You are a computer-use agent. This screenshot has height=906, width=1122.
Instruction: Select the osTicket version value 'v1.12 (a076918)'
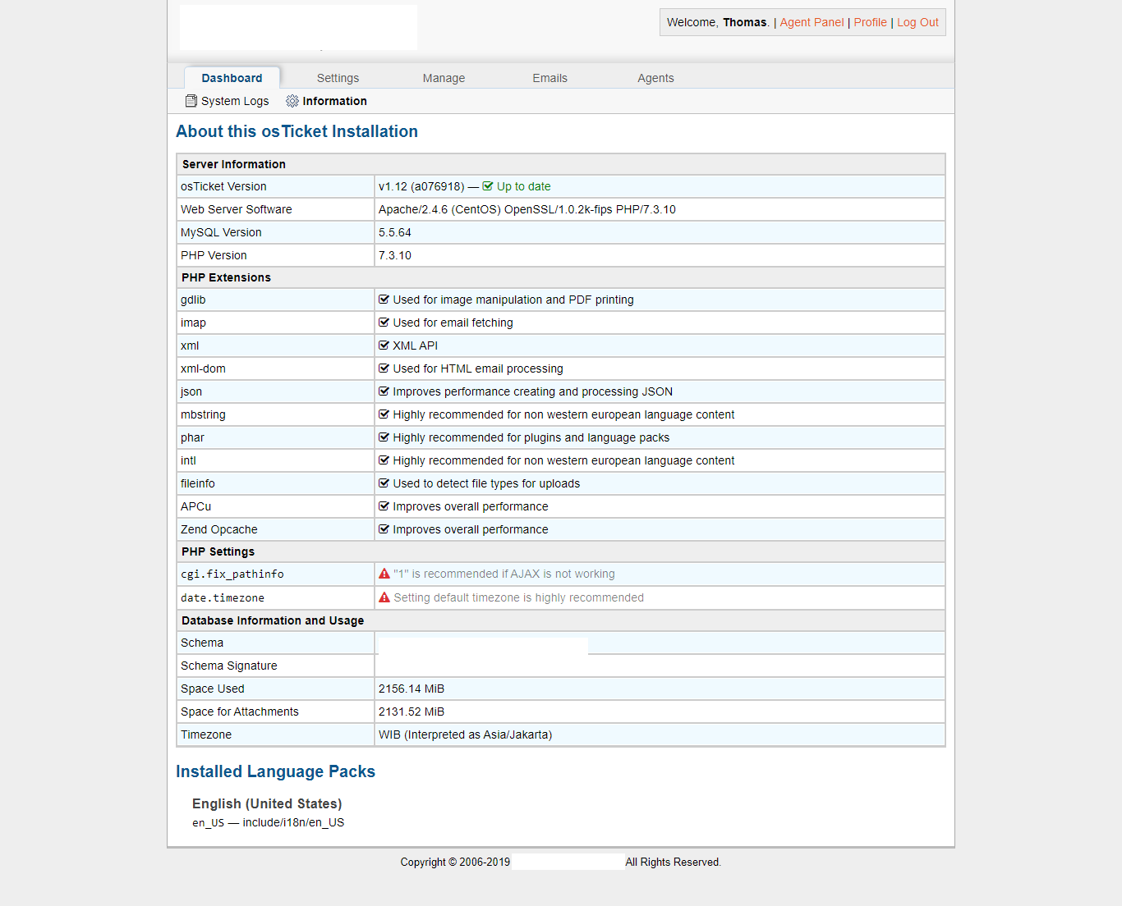421,186
